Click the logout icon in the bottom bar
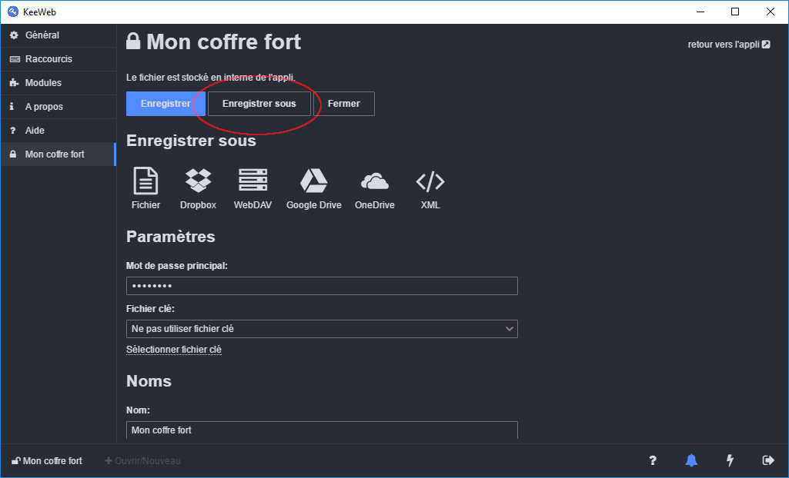This screenshot has height=478, width=789. point(768,460)
